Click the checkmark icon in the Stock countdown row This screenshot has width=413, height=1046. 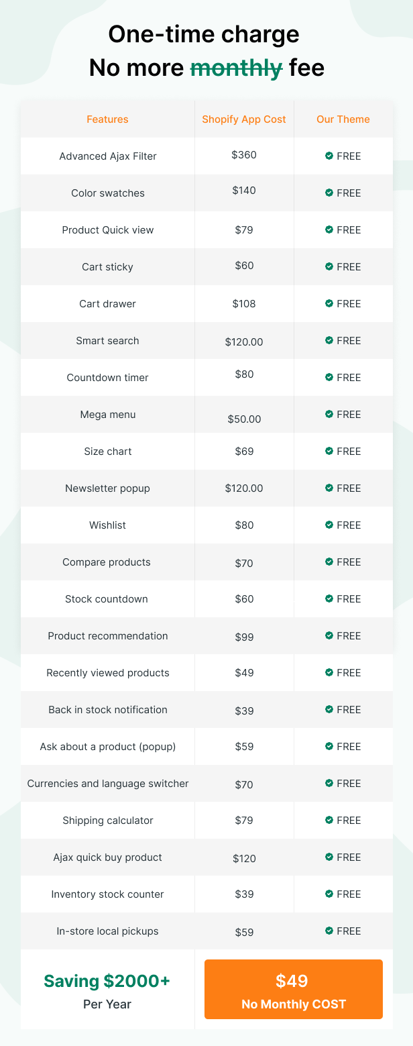click(329, 598)
